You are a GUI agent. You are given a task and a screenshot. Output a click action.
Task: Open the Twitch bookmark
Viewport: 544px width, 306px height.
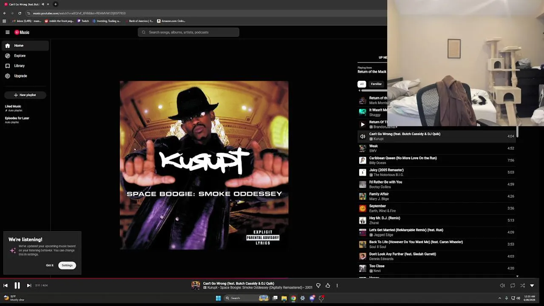[83, 21]
